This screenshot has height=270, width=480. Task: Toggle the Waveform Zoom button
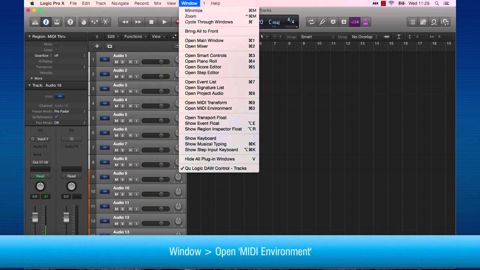(387, 37)
